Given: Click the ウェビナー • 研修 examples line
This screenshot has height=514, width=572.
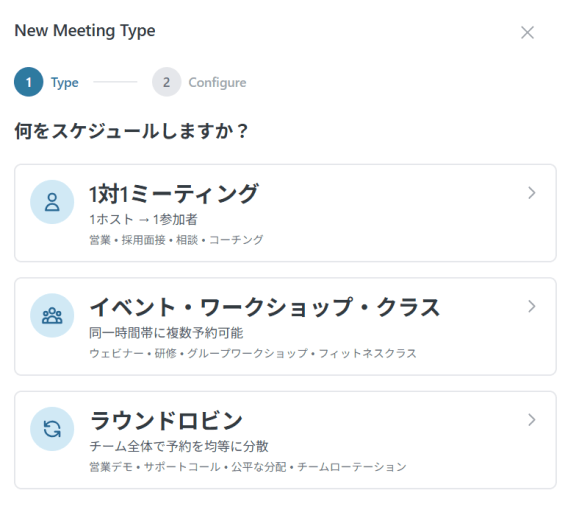Looking at the screenshot, I should [x=252, y=353].
